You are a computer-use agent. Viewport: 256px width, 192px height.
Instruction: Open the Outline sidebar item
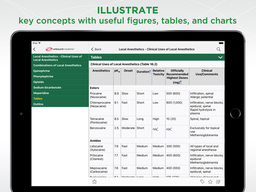coord(60,104)
